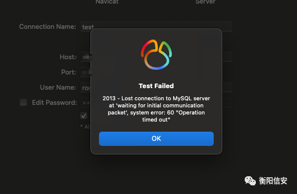297x194 pixels.
Task: Select the User Name input field
Action: click(x=156, y=87)
